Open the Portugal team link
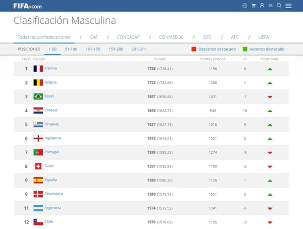Viewport: 303px width, 229px height. coord(52,152)
